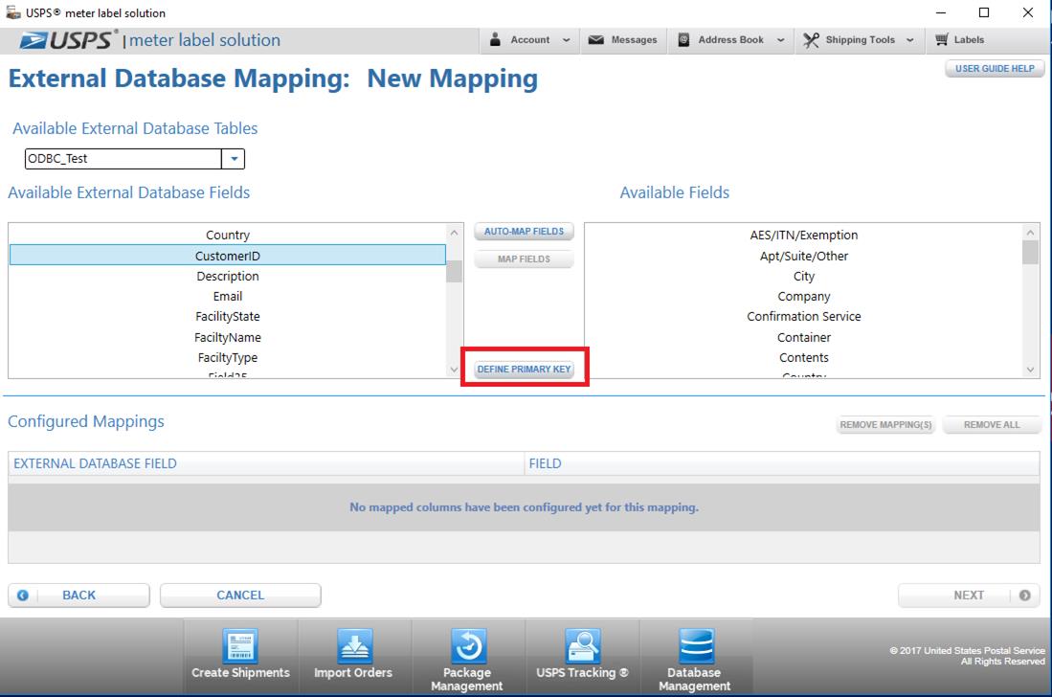
Task: Click the external fields scrollbar thumb
Action: pos(455,271)
